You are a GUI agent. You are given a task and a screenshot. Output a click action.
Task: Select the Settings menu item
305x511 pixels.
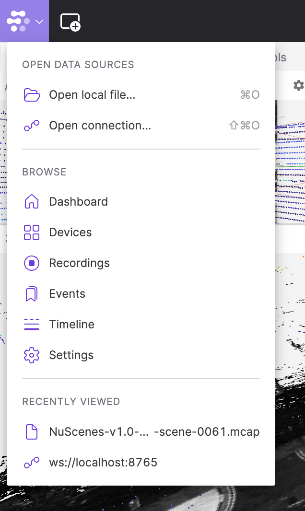(71, 355)
